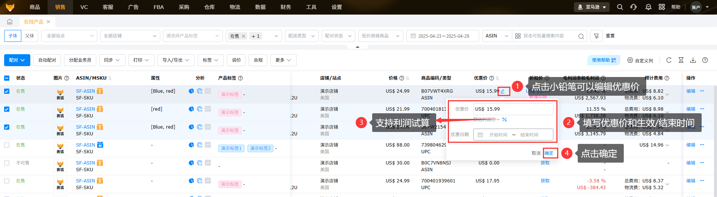Open the FBA menu
The height and width of the screenshot is (197, 717).
click(159, 7)
